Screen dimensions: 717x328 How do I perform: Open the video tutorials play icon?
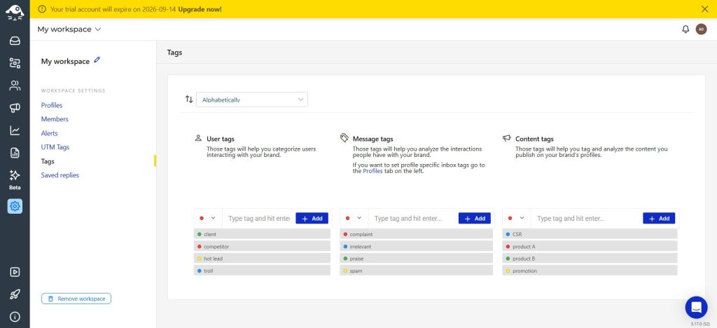click(15, 272)
